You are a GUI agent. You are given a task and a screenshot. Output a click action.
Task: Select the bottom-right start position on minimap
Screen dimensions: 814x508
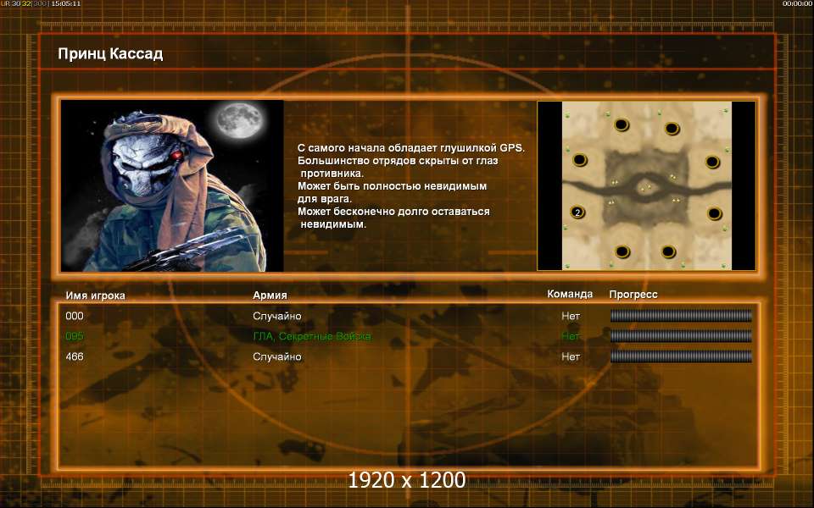tap(669, 252)
